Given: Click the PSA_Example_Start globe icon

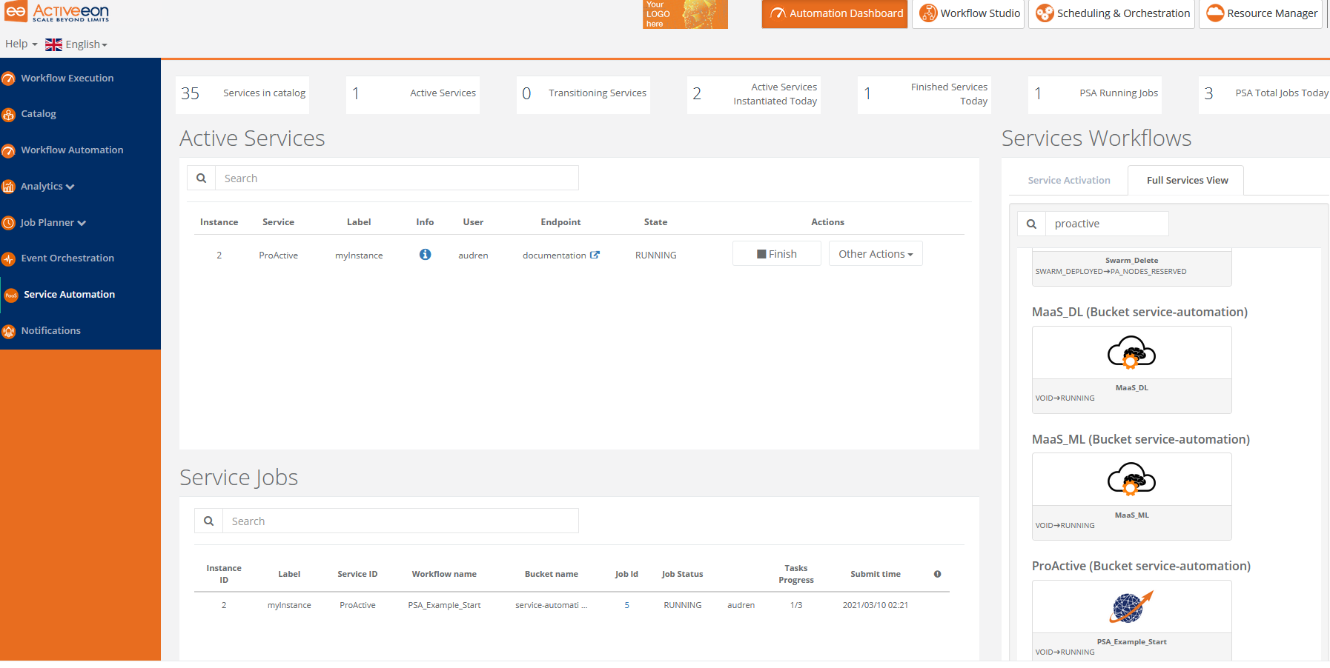Looking at the screenshot, I should tap(1131, 607).
